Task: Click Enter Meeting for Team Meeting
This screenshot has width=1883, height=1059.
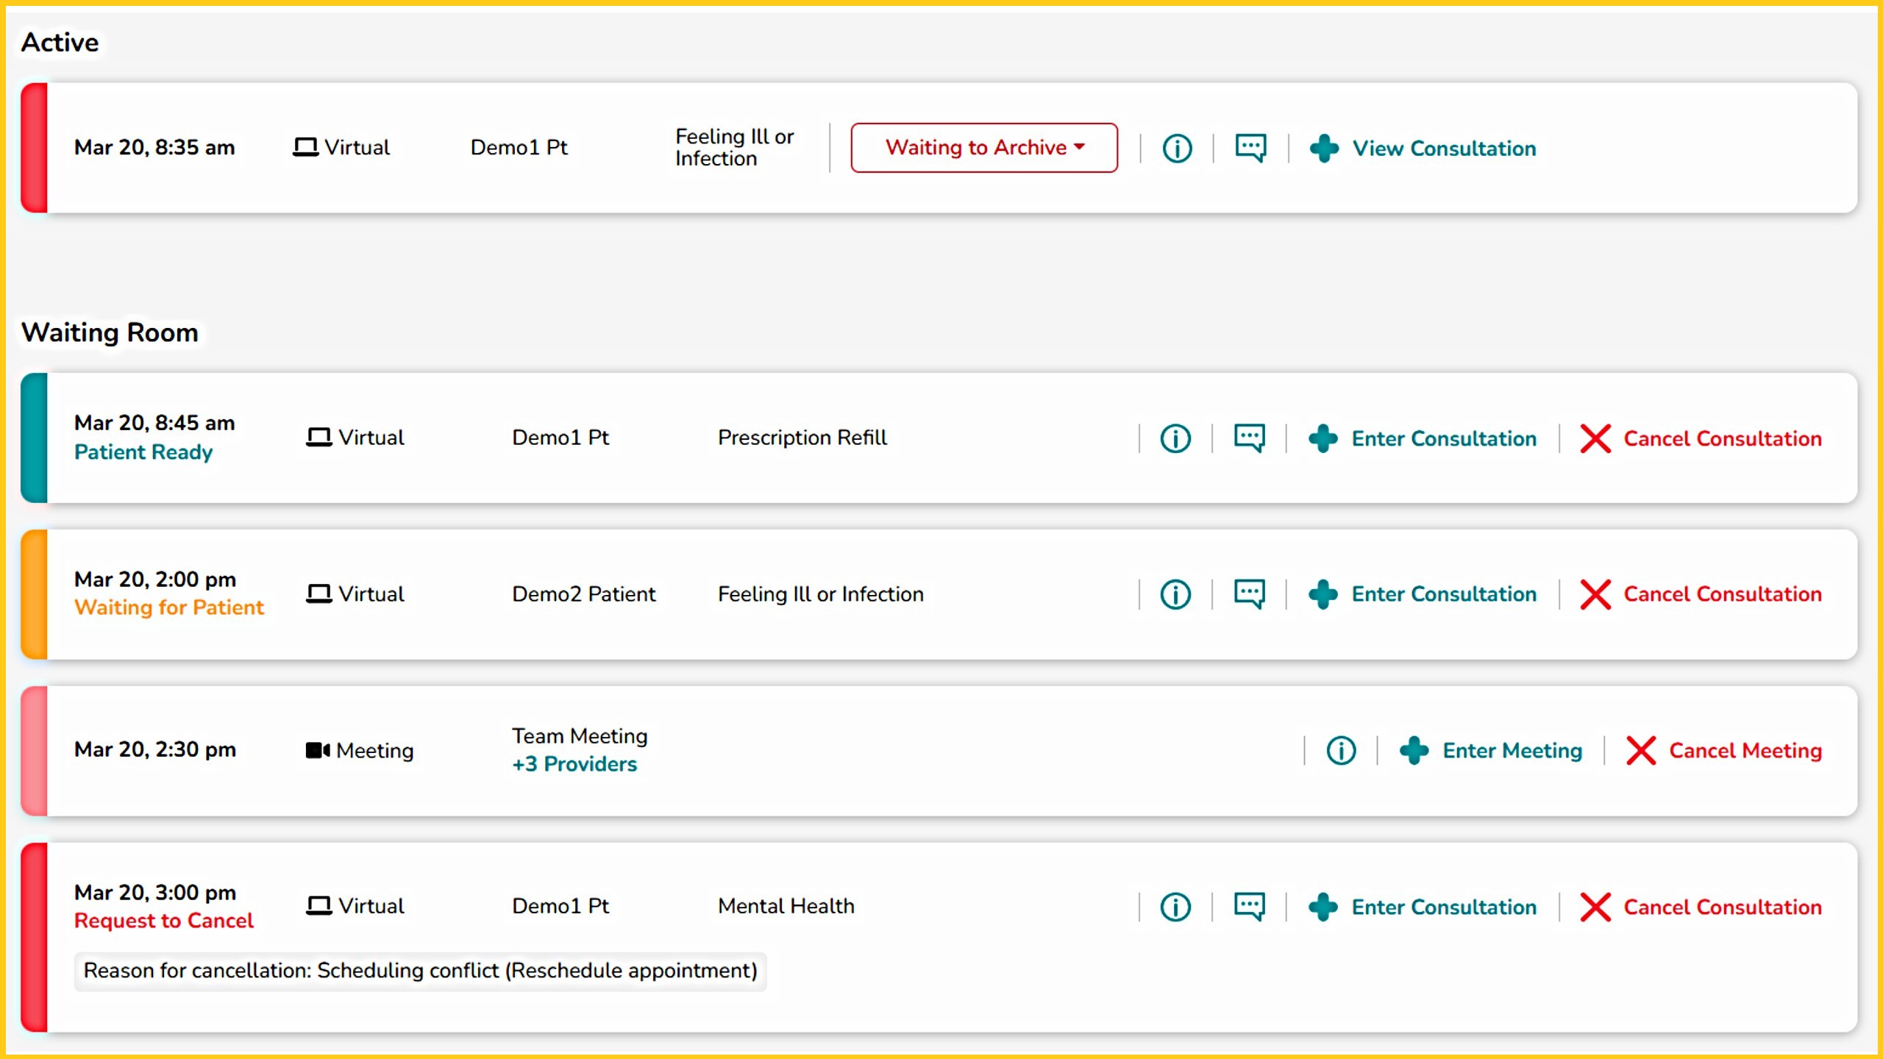Action: (x=1511, y=751)
